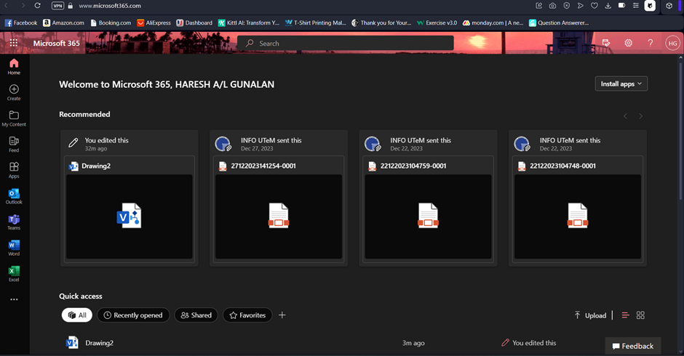This screenshot has width=684, height=356.
Task: Open Help question mark icon
Action: point(651,43)
